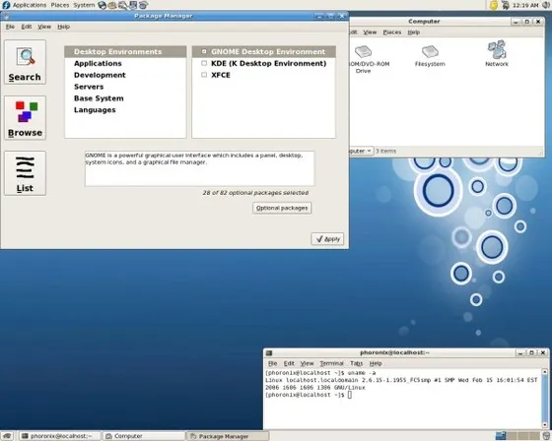Switch to the List view
Image resolution: width=552 pixels, height=441 pixels.
[25, 173]
